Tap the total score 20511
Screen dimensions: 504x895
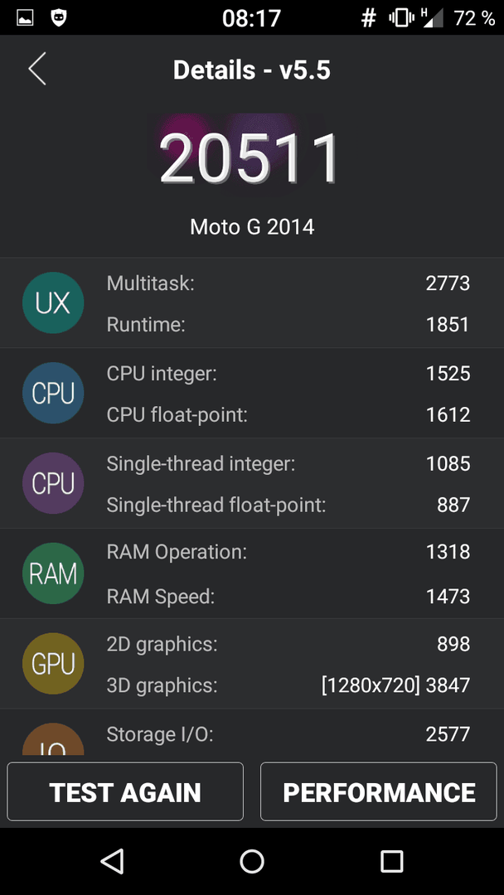[x=250, y=158]
